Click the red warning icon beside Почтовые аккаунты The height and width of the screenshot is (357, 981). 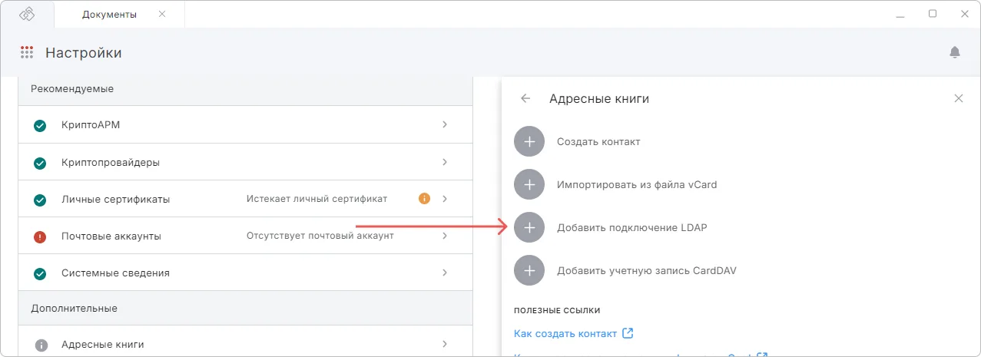pos(41,236)
